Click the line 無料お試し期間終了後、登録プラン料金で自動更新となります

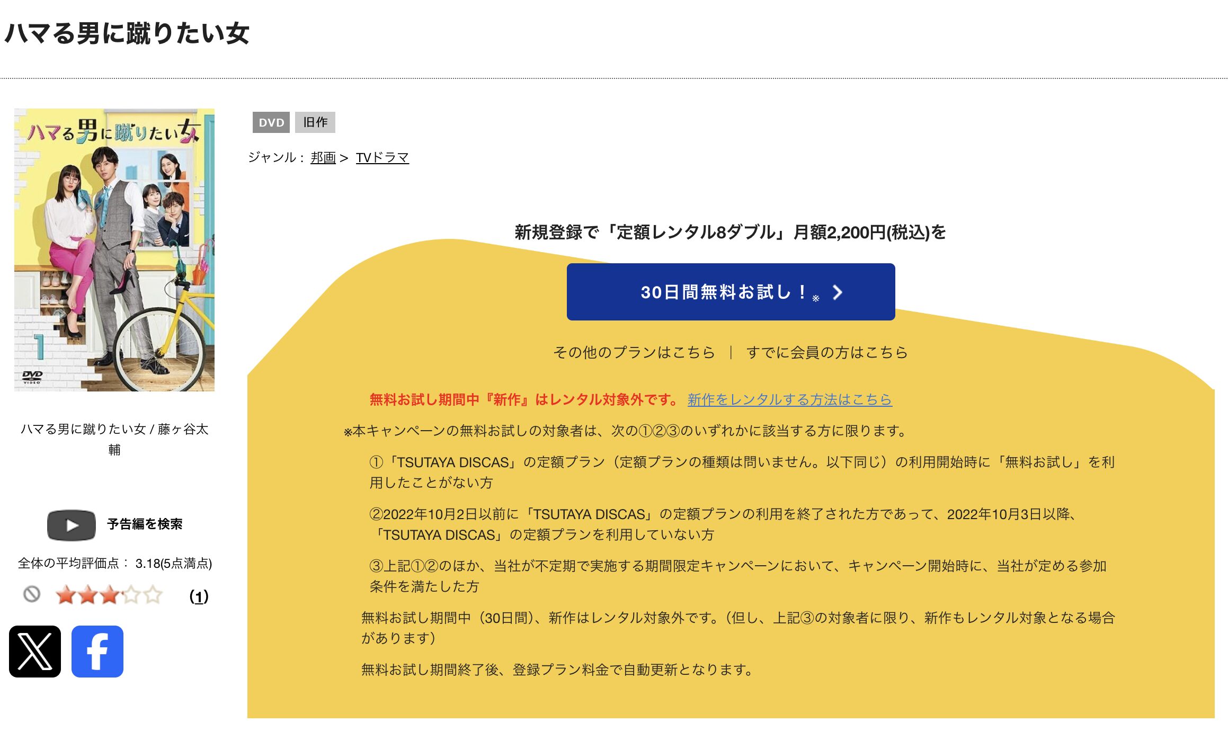(x=557, y=670)
